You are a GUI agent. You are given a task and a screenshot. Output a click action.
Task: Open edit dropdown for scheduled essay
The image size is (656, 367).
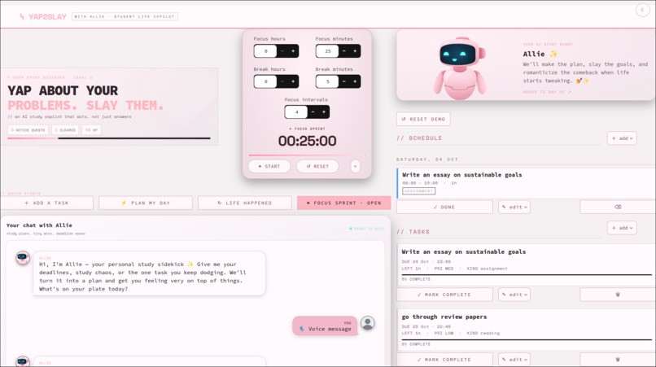pyautogui.click(x=514, y=208)
